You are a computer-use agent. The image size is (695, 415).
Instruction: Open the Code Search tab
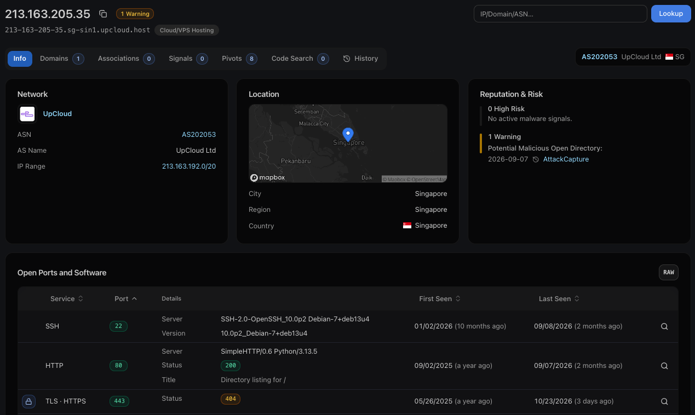click(300, 59)
